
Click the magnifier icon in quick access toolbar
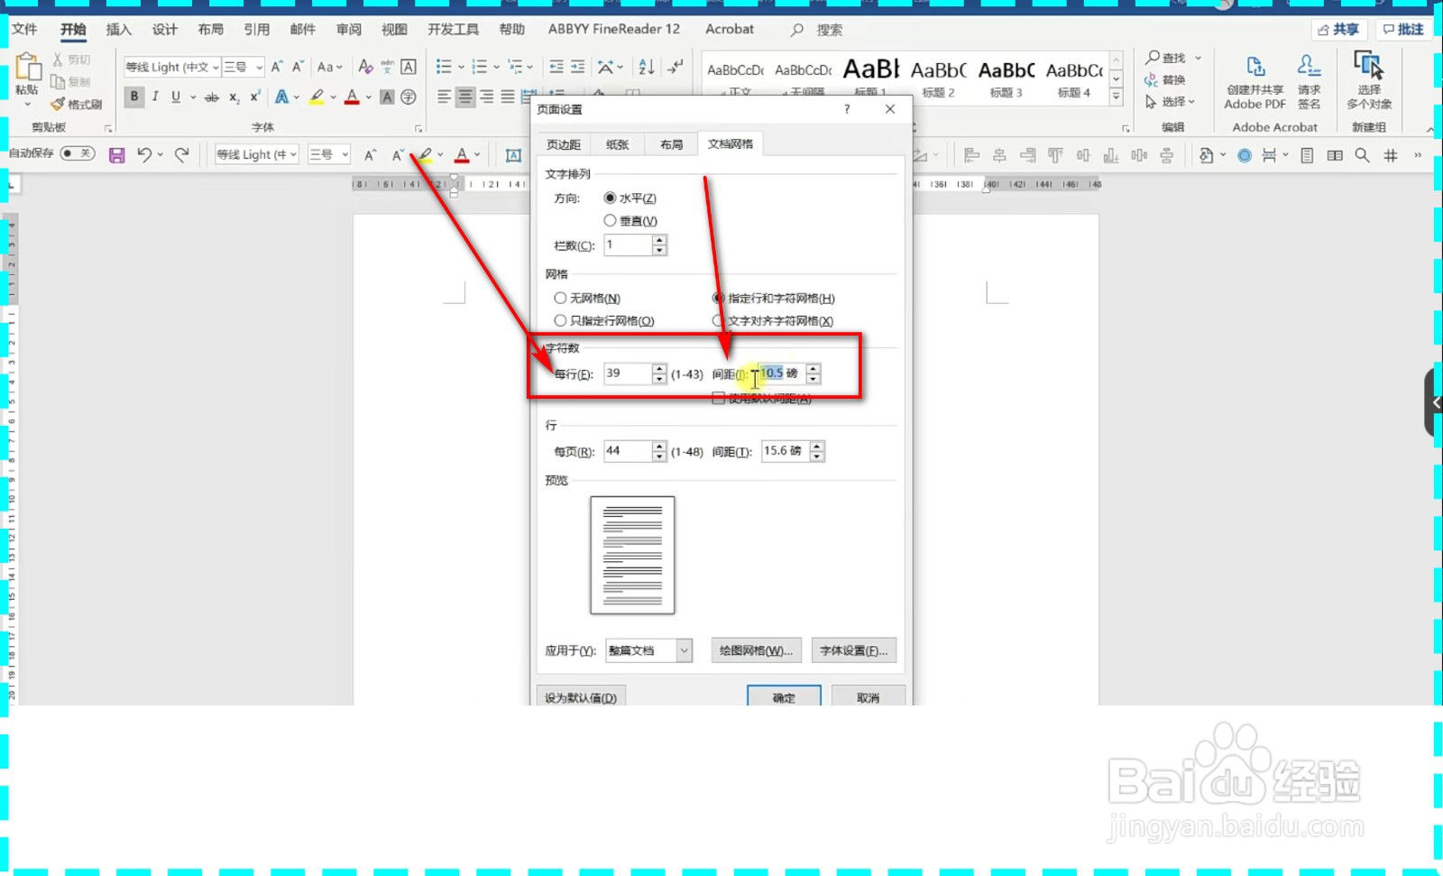[x=1363, y=155]
